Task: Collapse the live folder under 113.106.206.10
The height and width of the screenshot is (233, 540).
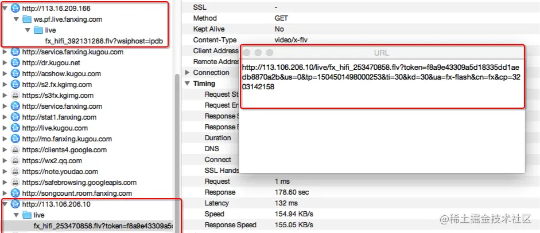Action: (x=16, y=215)
